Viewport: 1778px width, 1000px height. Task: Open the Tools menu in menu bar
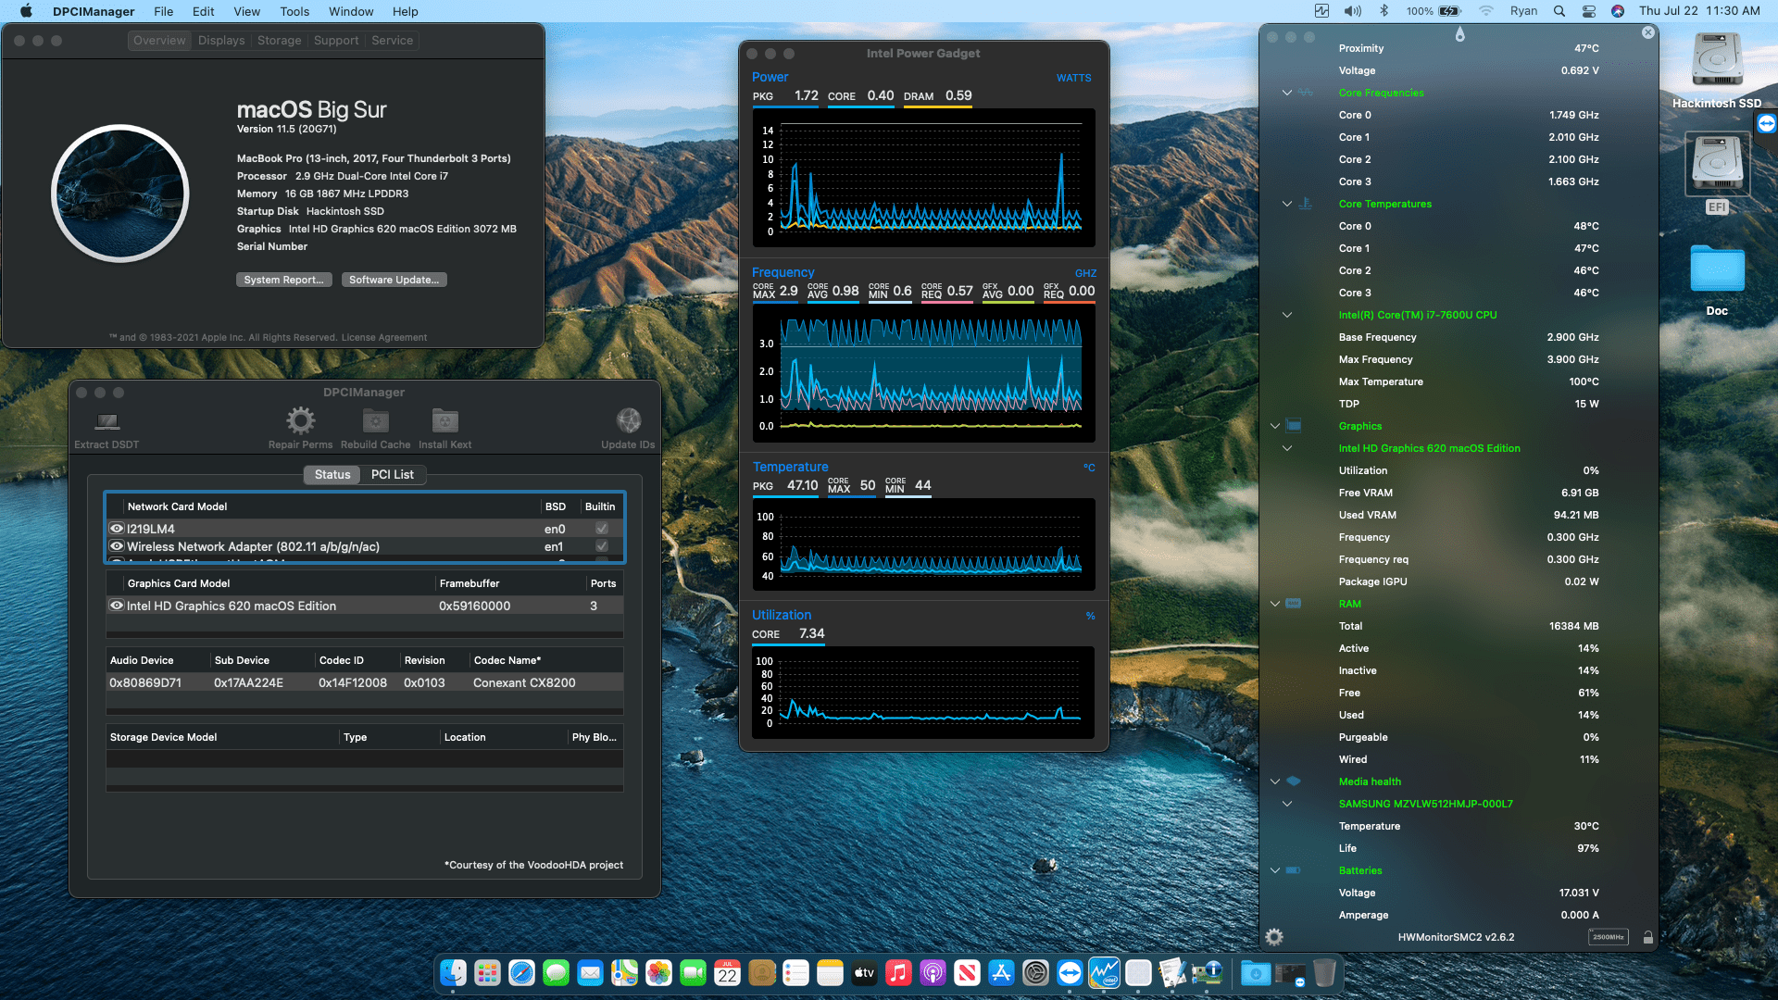coord(294,11)
